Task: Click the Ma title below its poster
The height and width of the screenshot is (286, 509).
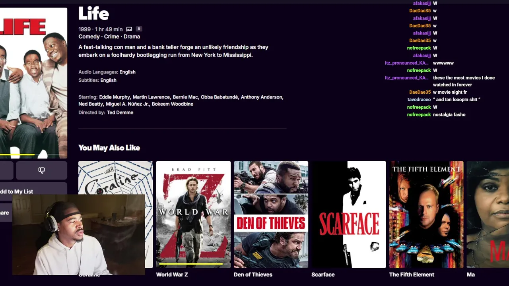Action: click(x=471, y=274)
